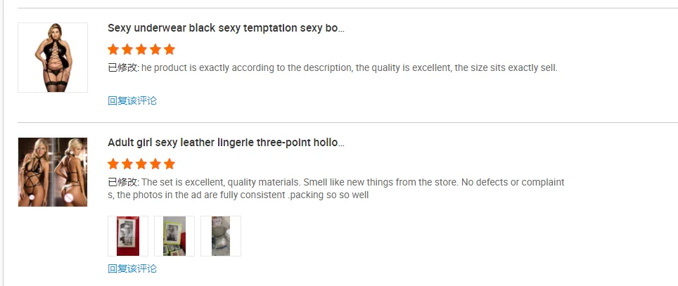This screenshot has width=678, height=286.
Task: Open the first attached review photo with red background
Action: pyautogui.click(x=128, y=236)
